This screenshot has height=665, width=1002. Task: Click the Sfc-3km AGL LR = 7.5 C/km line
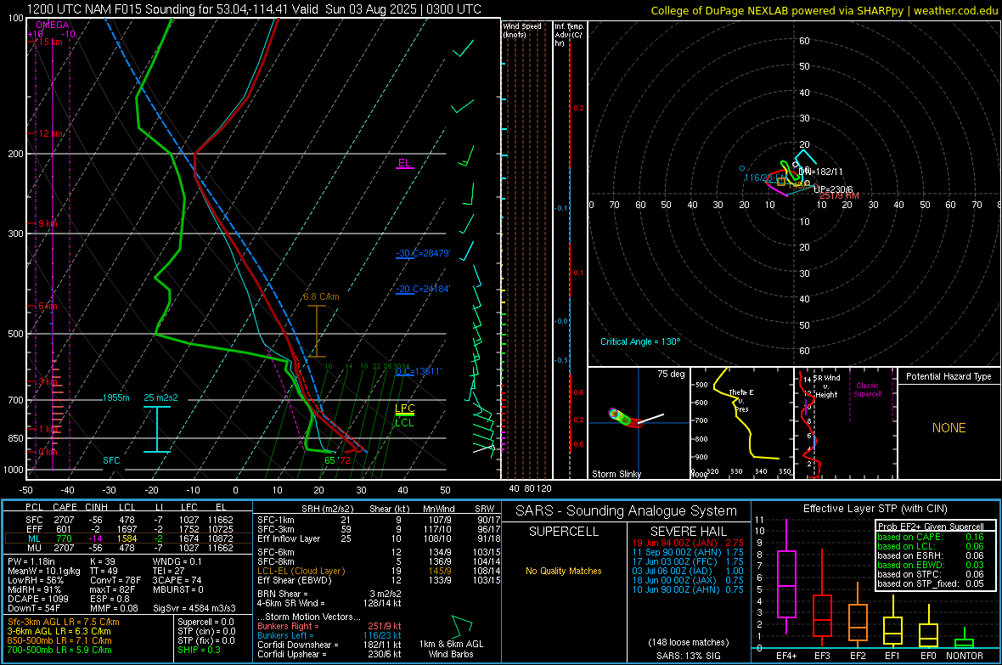point(64,622)
